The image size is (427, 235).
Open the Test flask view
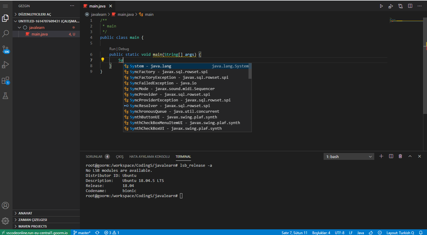click(5, 95)
